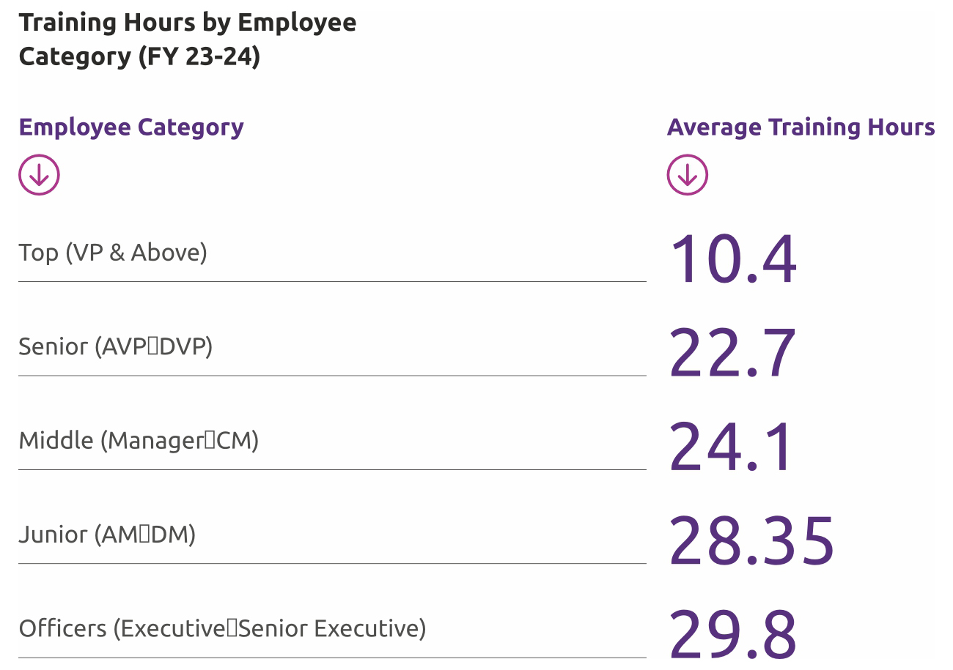Click the divider line below the Officers row

(x=332, y=658)
